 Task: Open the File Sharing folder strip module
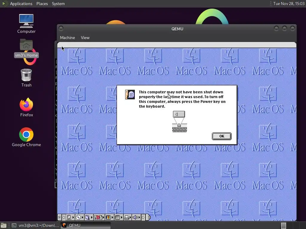tap(89, 217)
